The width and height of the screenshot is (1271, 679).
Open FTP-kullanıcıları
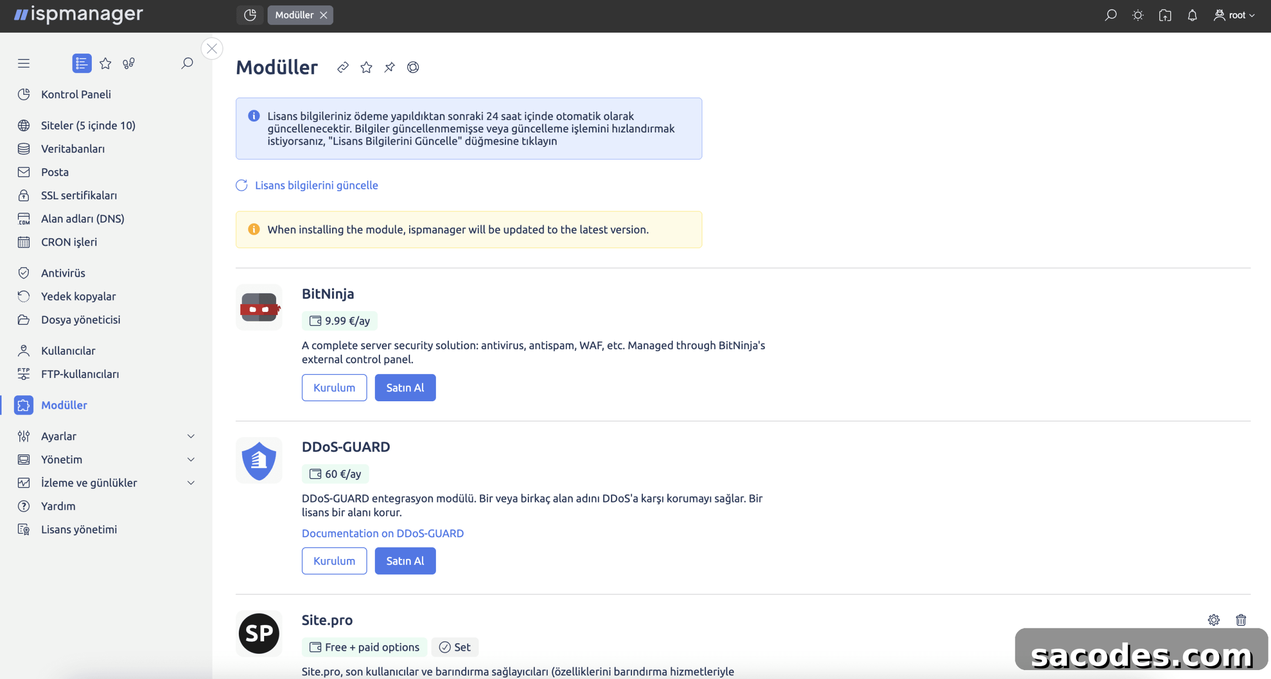point(80,374)
